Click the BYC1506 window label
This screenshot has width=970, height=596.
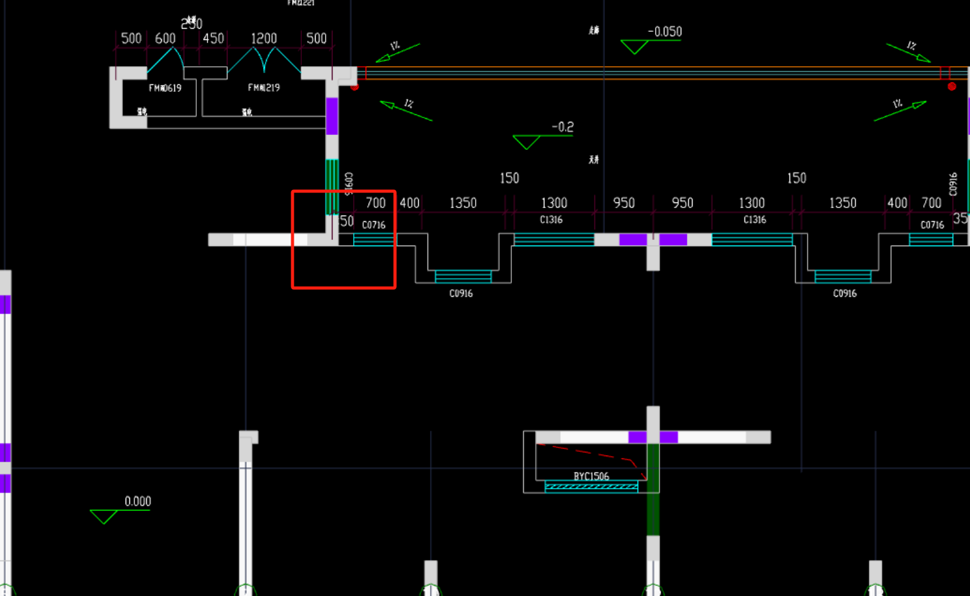click(591, 476)
